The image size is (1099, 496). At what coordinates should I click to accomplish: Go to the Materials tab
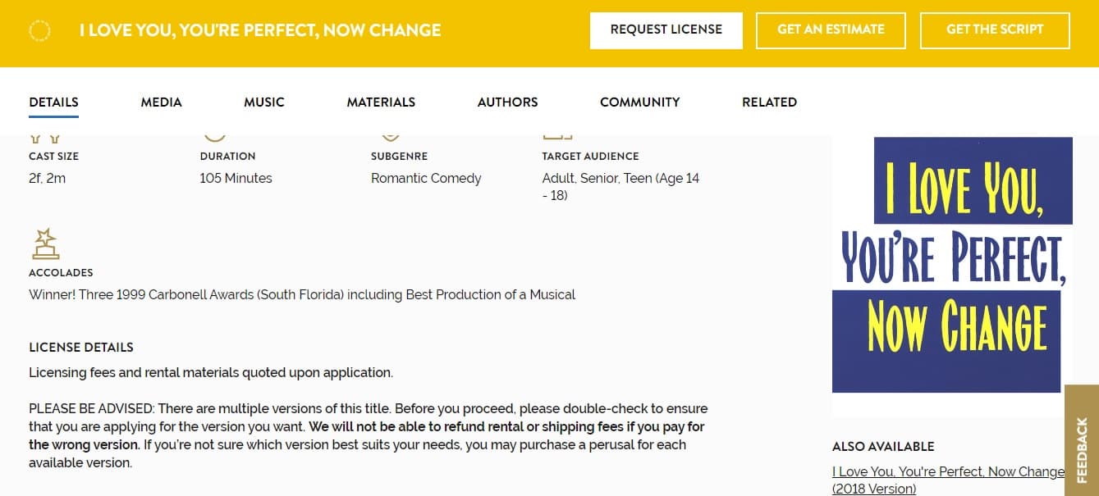tap(381, 102)
